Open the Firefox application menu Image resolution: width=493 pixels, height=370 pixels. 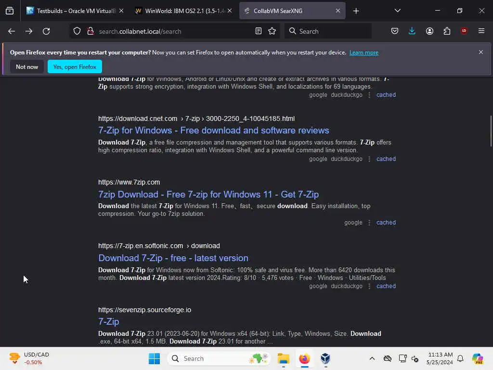481,31
